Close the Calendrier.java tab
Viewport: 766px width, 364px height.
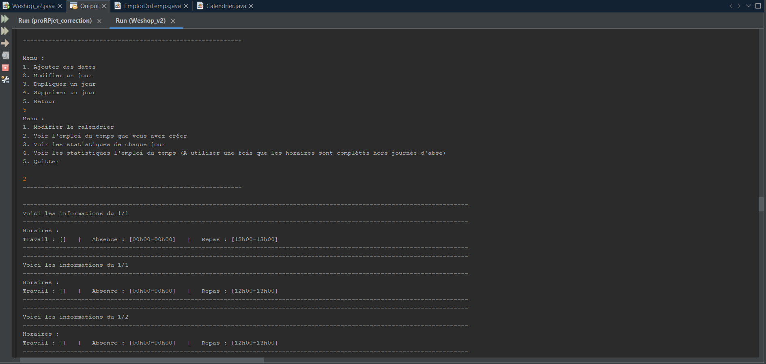251,6
